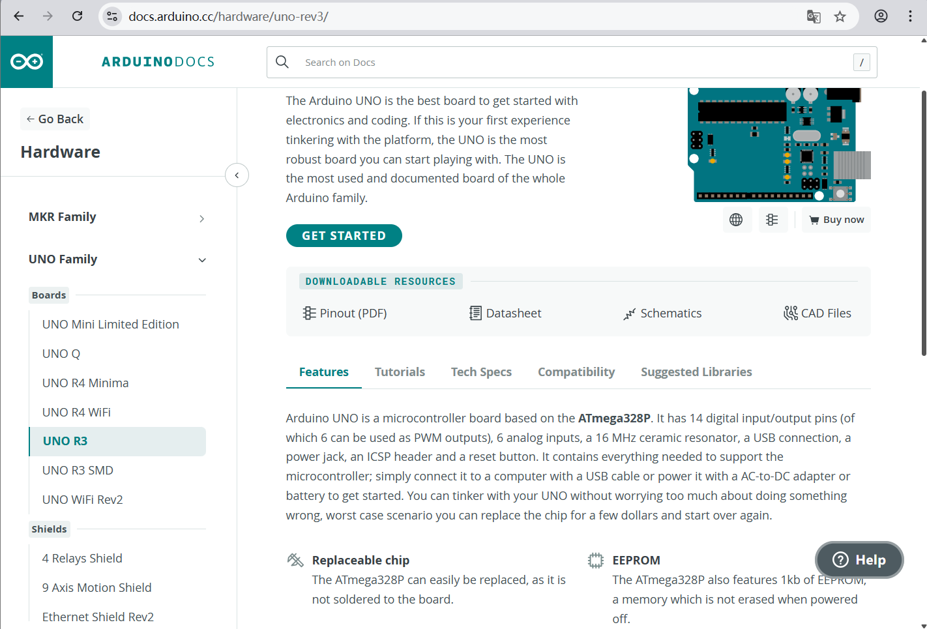The height and width of the screenshot is (629, 927).
Task: Click the EEPROM chip icon
Action: [596, 561]
